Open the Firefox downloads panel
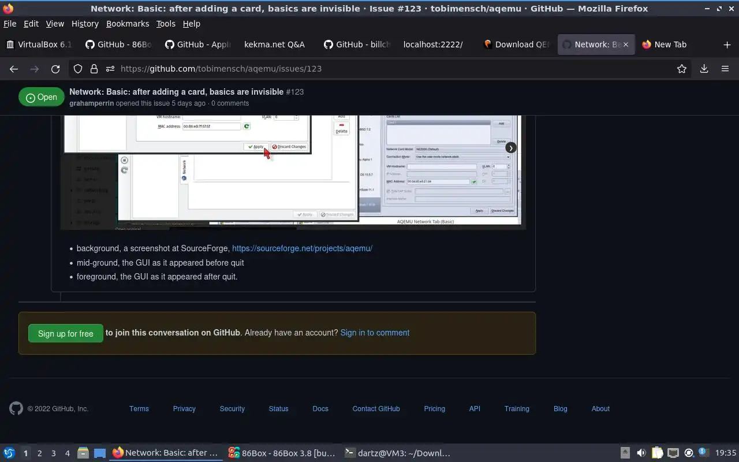Image resolution: width=739 pixels, height=462 pixels. coord(704,69)
